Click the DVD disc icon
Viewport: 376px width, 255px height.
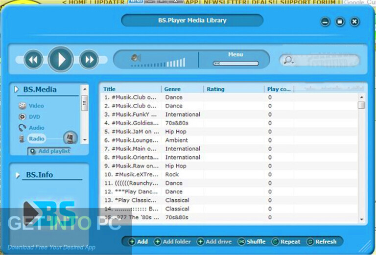tap(23, 116)
